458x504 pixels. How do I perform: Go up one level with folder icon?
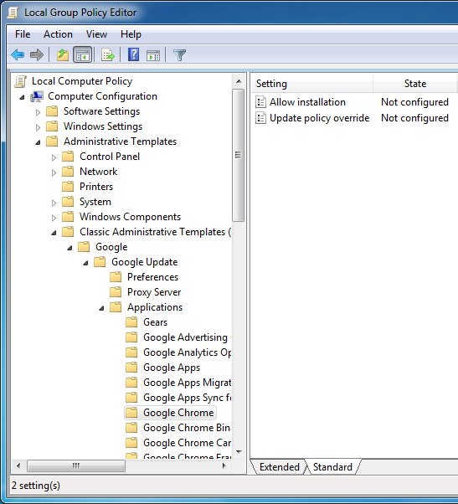pos(63,55)
